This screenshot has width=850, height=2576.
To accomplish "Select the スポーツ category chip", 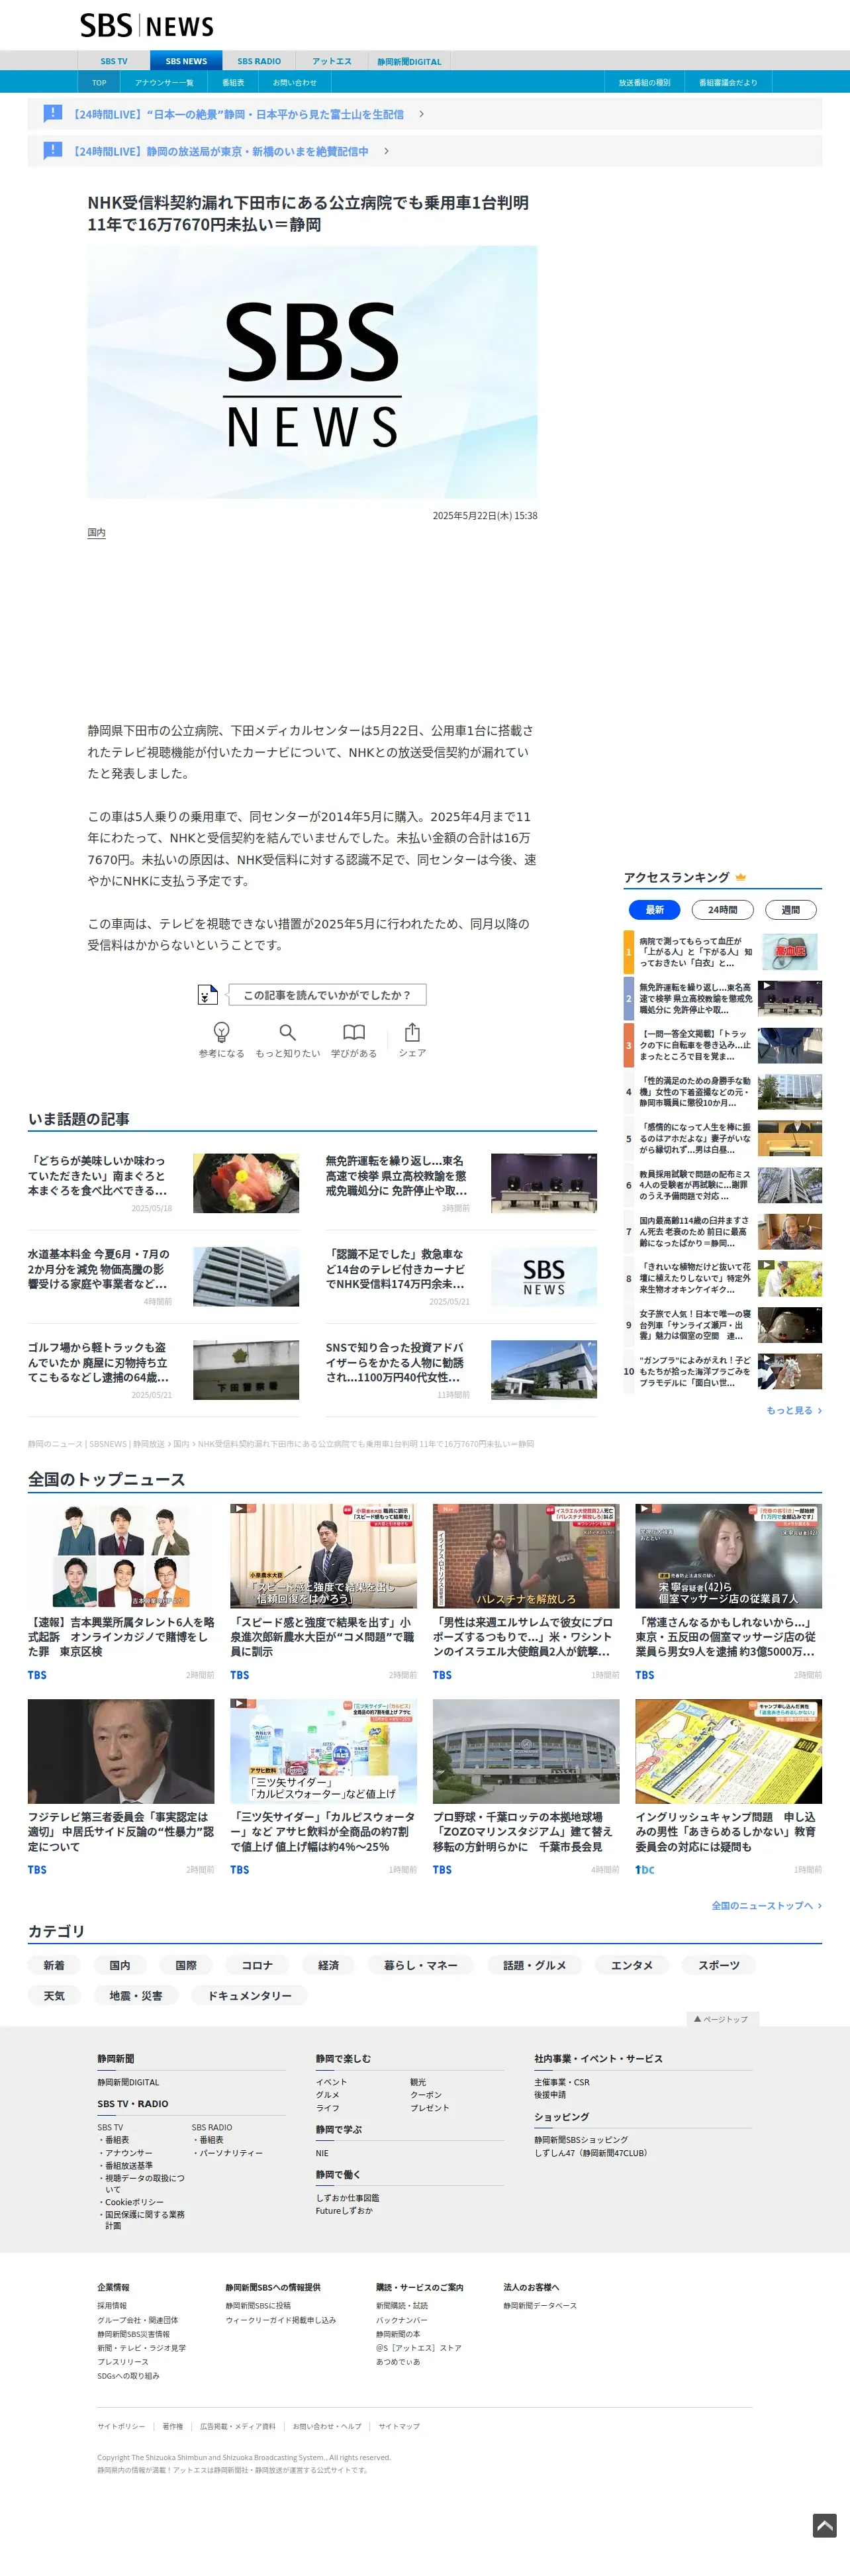I will pyautogui.click(x=719, y=1965).
